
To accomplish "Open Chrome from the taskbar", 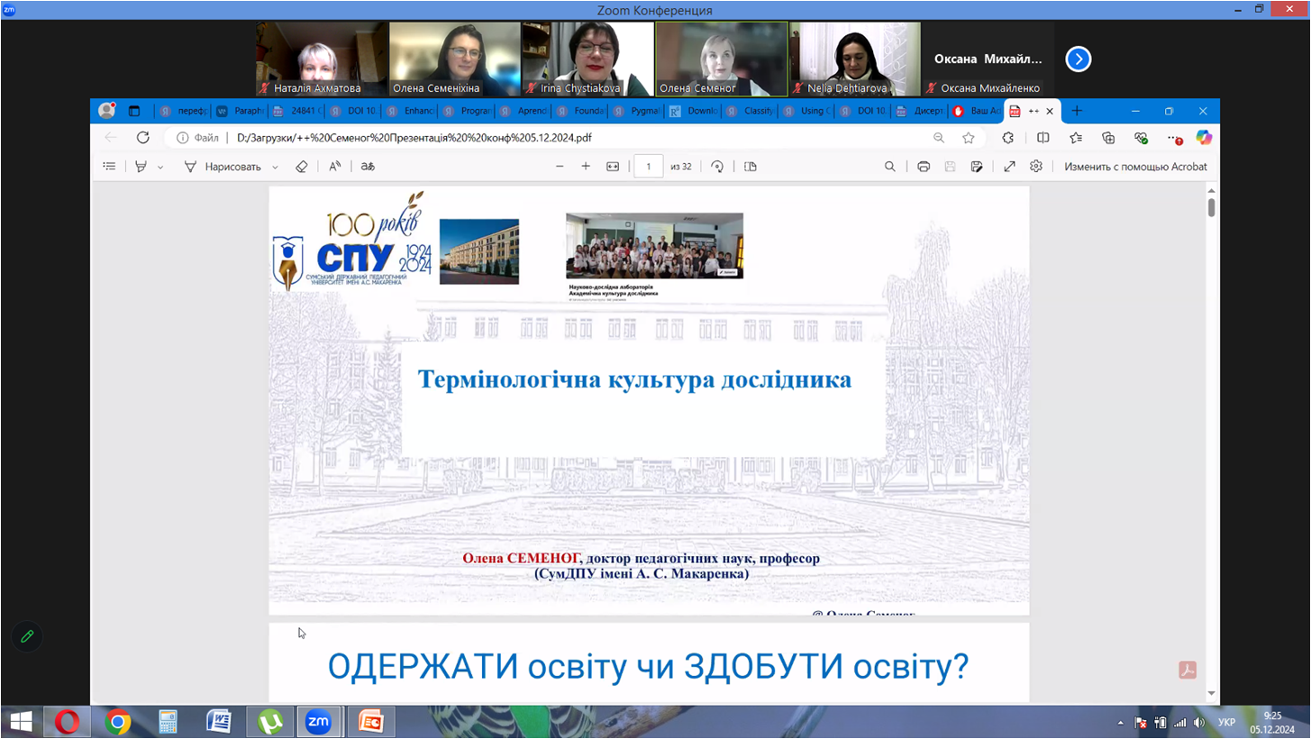I will coord(117,722).
